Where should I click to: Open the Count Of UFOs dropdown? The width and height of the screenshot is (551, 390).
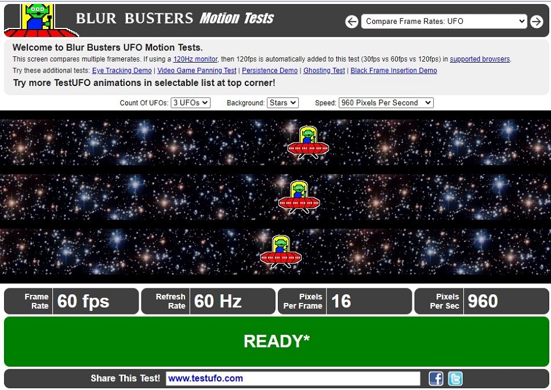190,103
